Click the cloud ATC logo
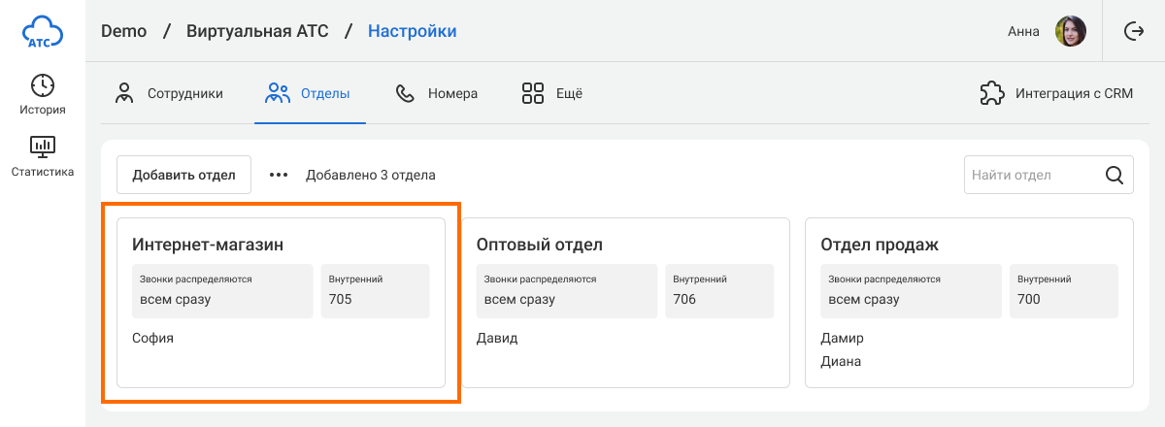 click(x=43, y=32)
